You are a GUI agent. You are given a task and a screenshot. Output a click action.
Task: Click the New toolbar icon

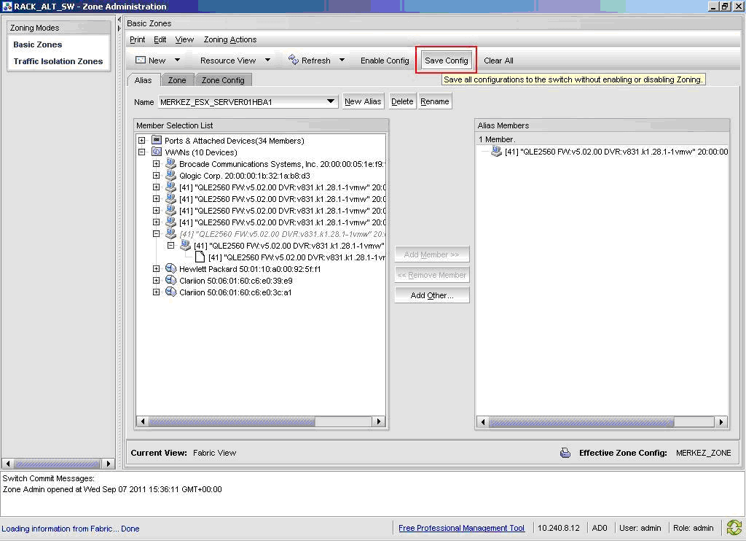click(x=141, y=60)
